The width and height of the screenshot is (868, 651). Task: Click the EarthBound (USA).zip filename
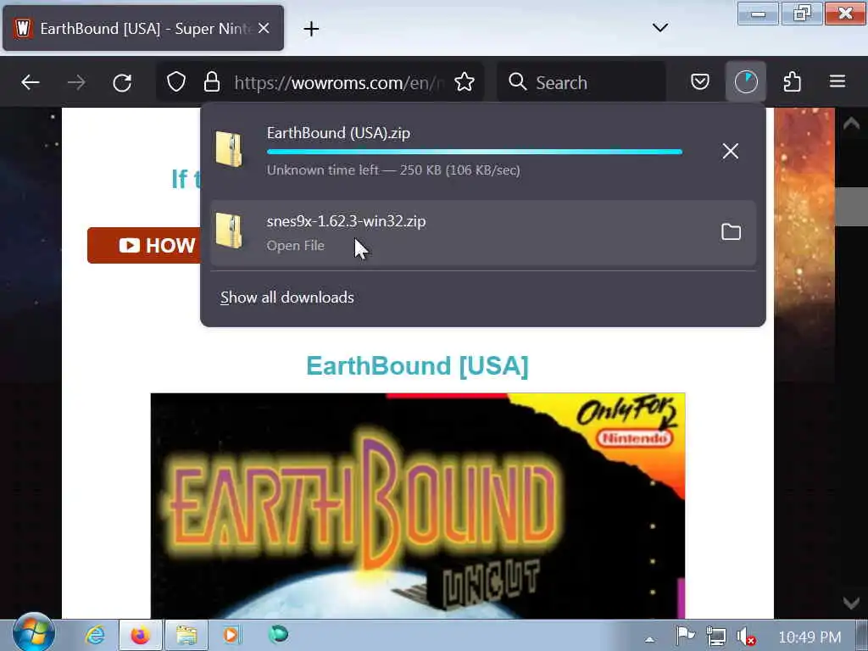pyautogui.click(x=338, y=133)
